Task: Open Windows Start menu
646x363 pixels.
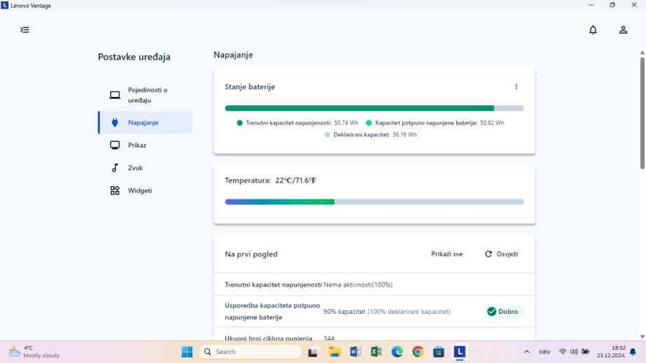Action: click(x=187, y=352)
